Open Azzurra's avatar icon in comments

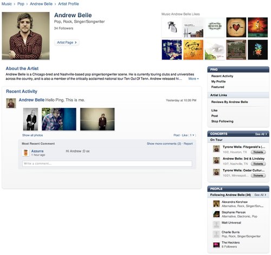(x=25, y=153)
